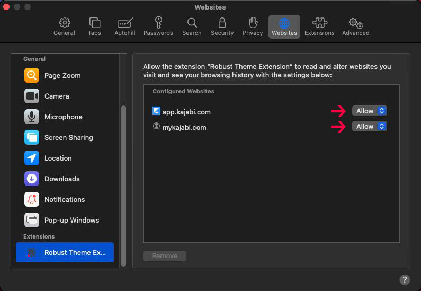421x291 pixels.
Task: Select the Camera sidebar label
Action: [57, 96]
